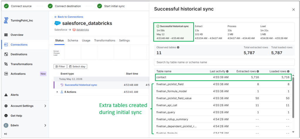Close the Successful historical sync panel
The height and width of the screenshot is (139, 300).
point(294,10)
